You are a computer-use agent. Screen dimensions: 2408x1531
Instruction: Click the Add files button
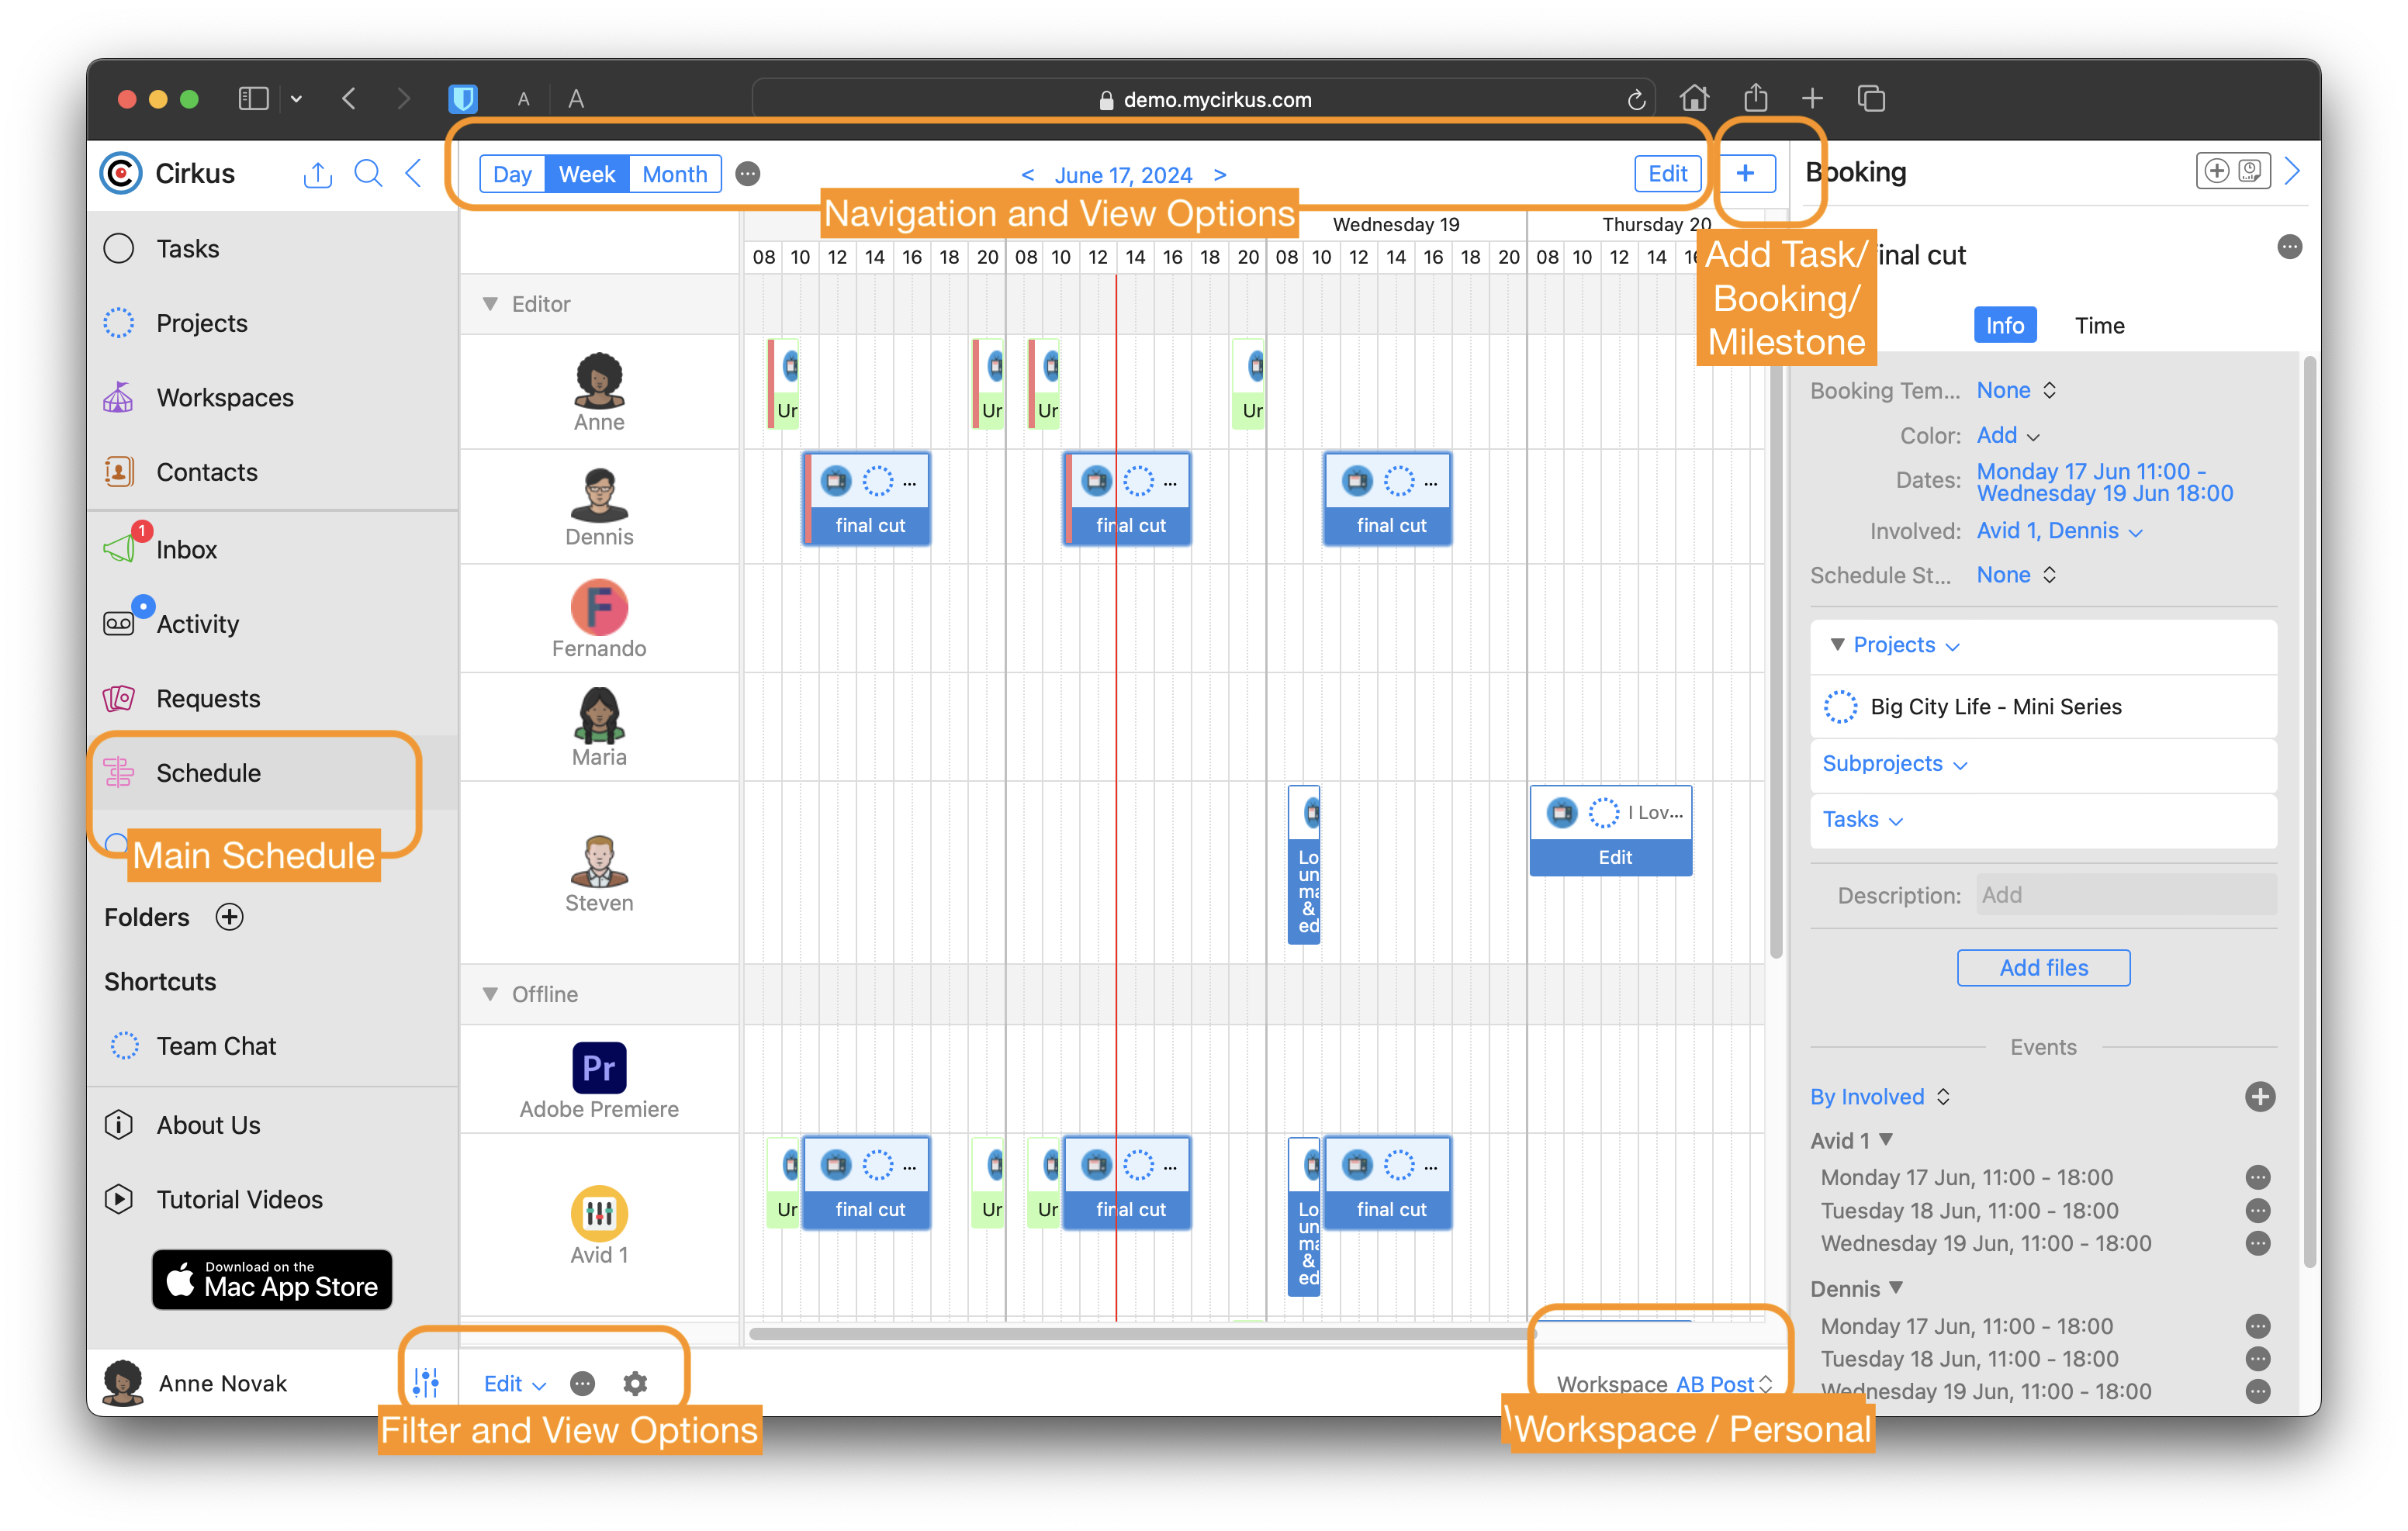coord(2043,967)
